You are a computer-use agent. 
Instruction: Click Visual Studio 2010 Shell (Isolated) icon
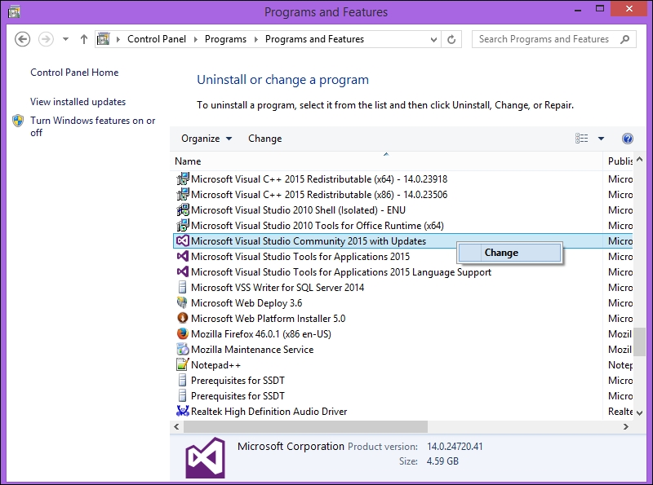click(182, 209)
